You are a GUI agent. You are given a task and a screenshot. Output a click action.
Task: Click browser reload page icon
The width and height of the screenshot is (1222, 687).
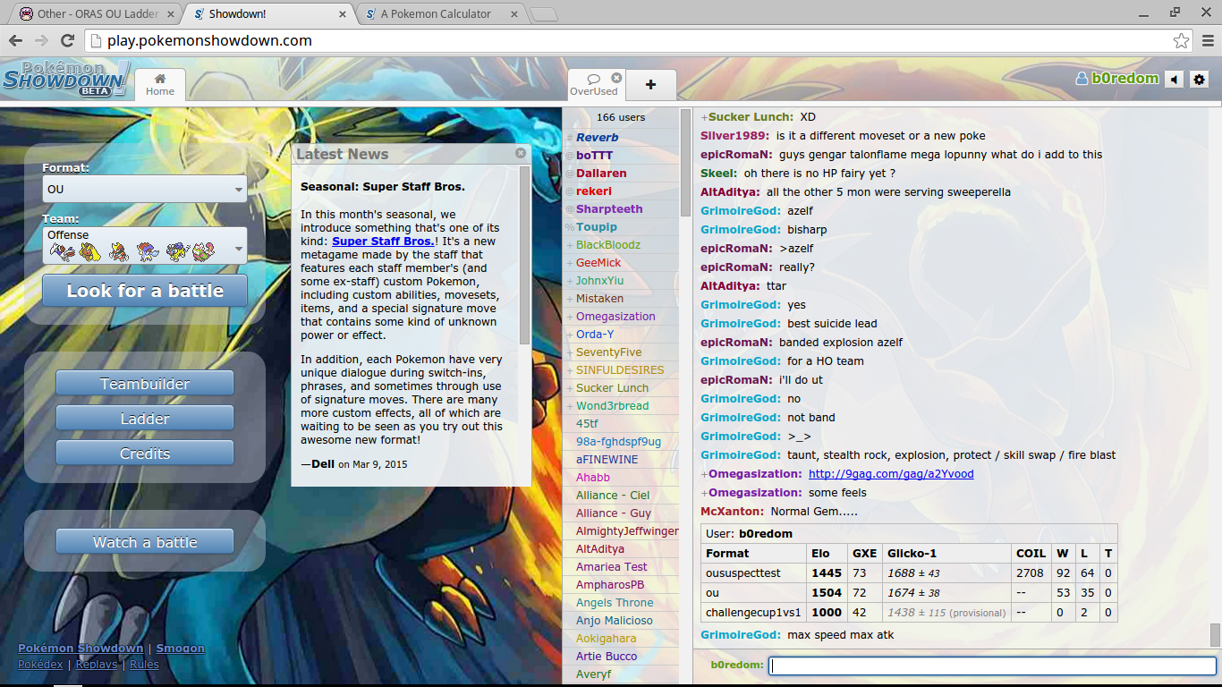click(x=67, y=40)
